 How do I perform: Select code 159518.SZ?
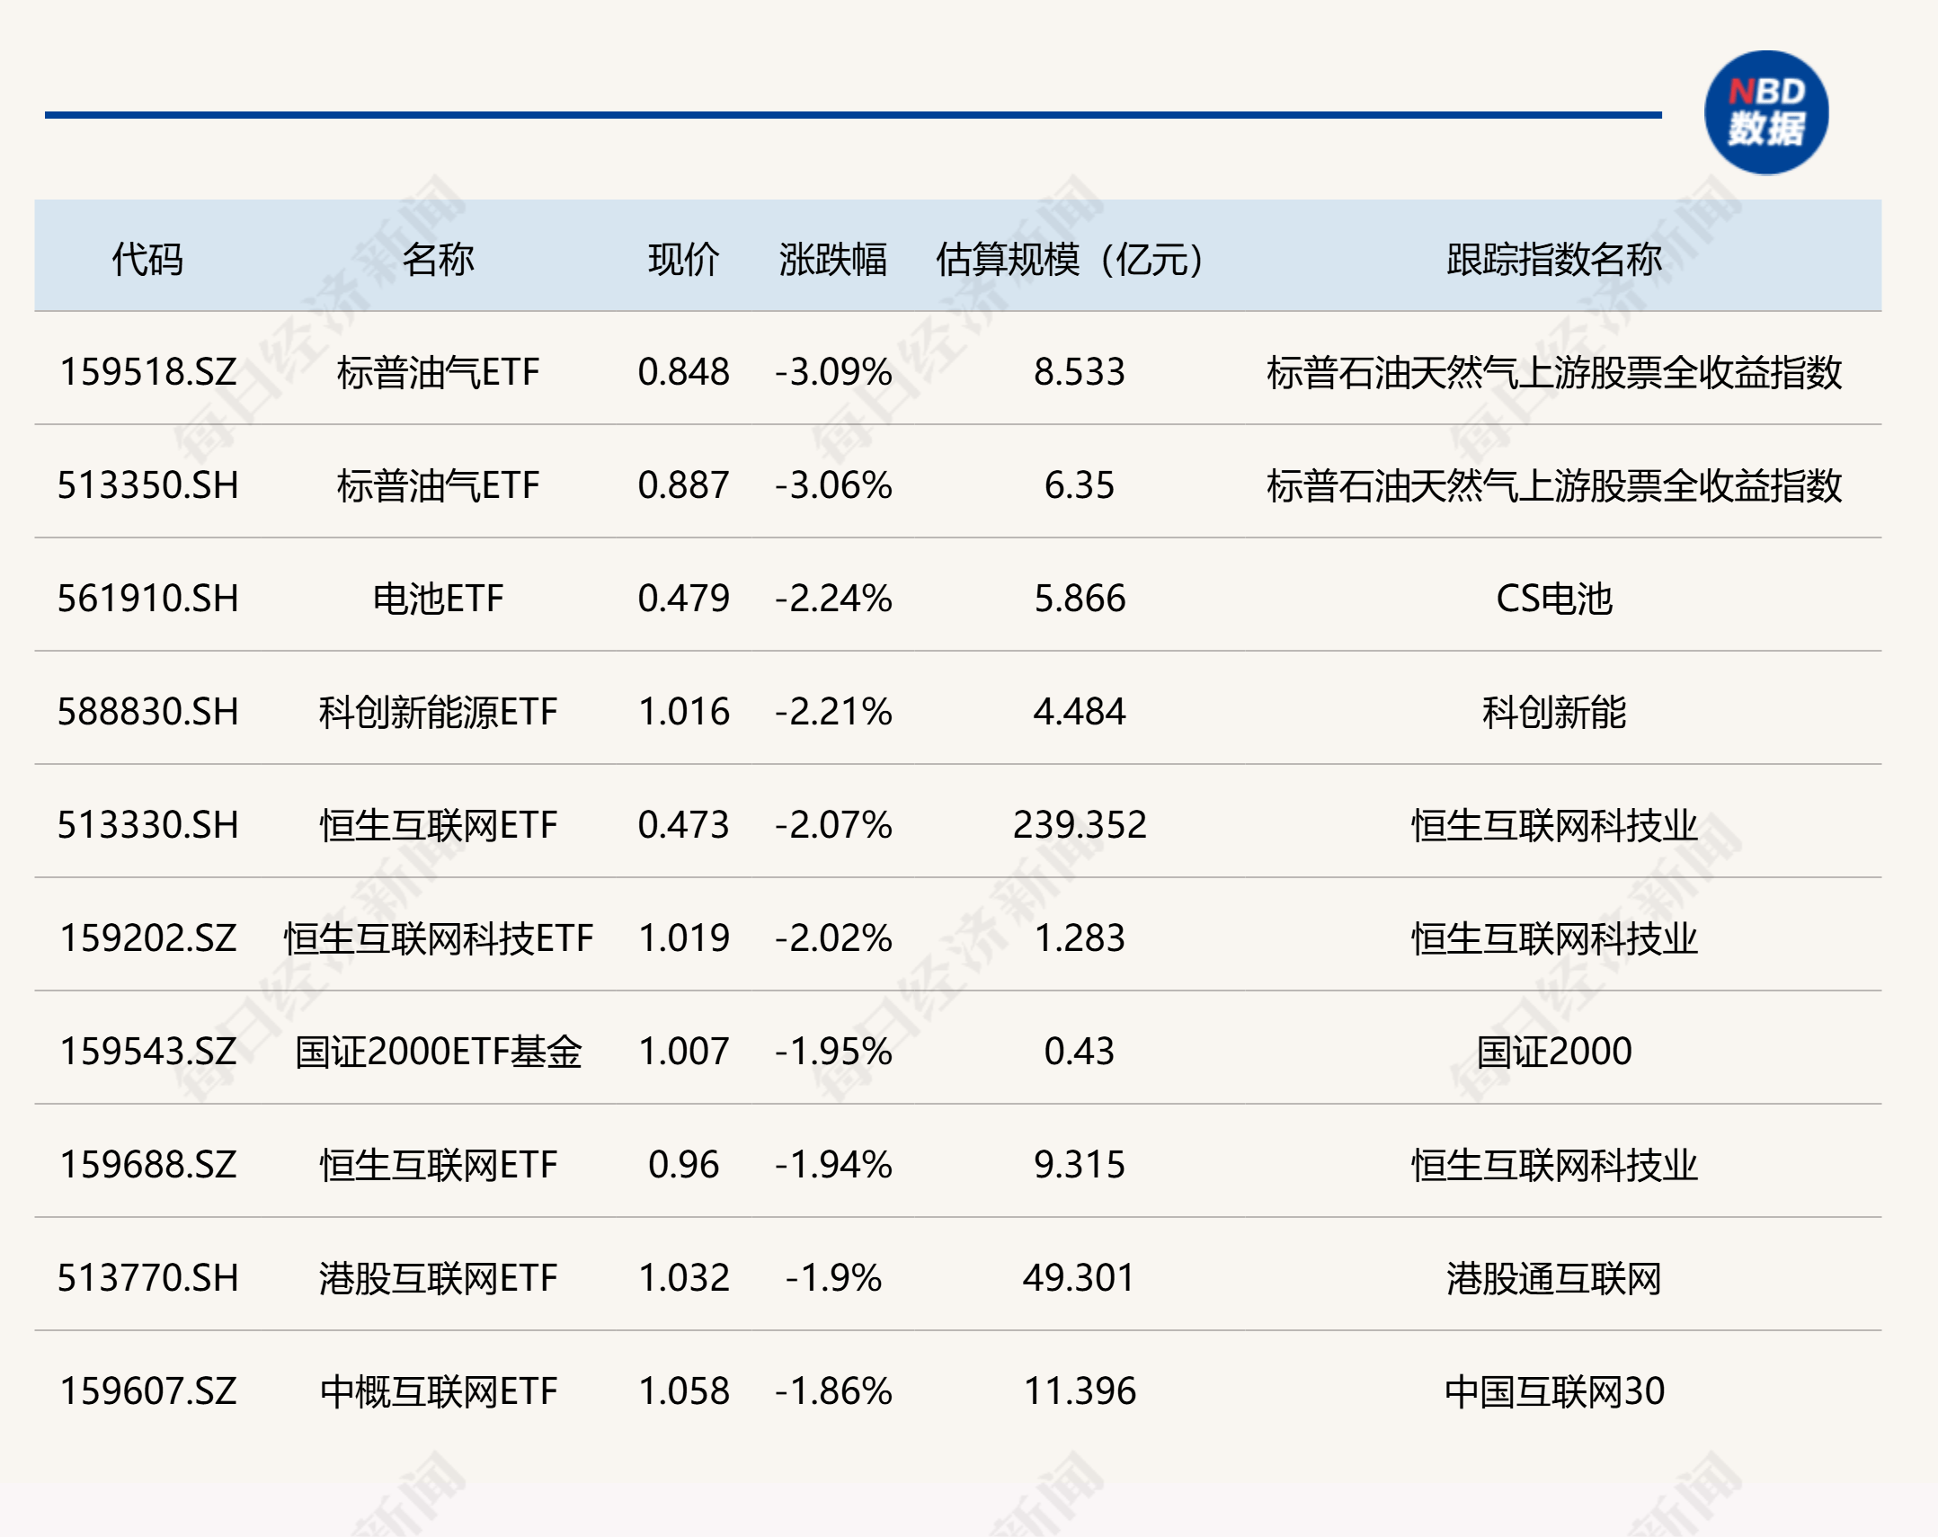pos(151,371)
